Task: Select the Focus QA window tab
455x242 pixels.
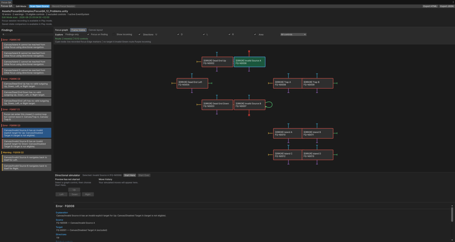Action: pyautogui.click(x=6, y=2)
